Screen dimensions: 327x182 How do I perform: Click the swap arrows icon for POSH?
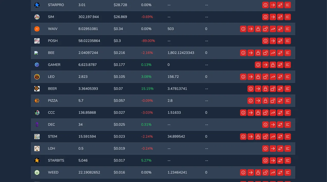(280, 41)
